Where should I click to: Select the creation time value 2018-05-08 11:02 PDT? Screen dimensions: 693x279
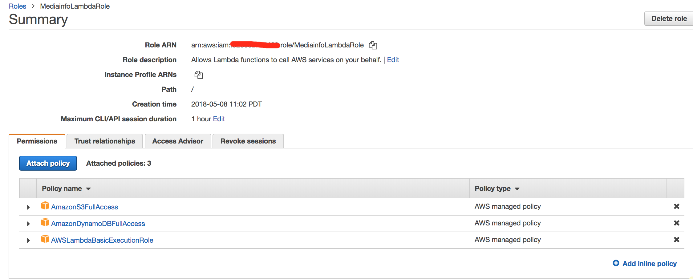tap(226, 104)
